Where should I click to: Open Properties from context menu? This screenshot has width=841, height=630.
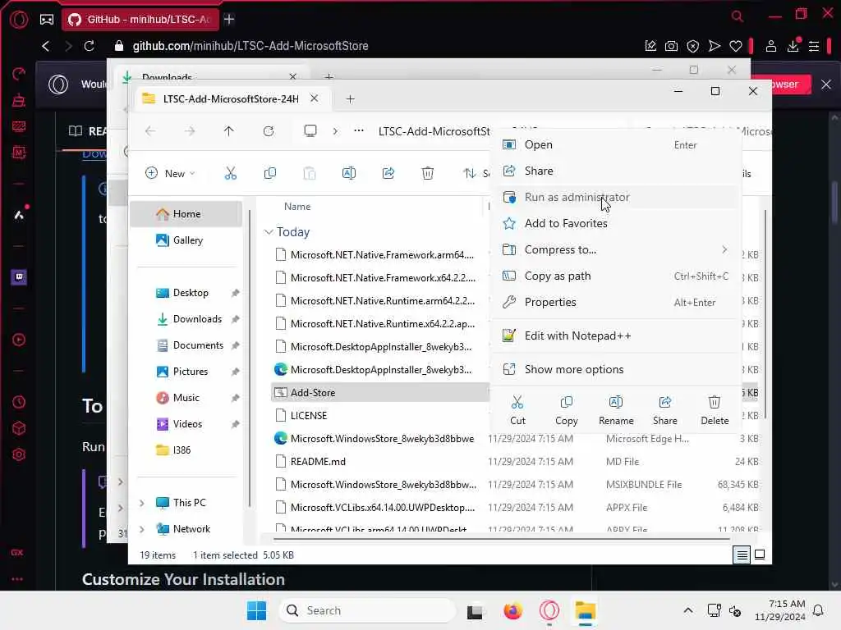tap(616, 302)
